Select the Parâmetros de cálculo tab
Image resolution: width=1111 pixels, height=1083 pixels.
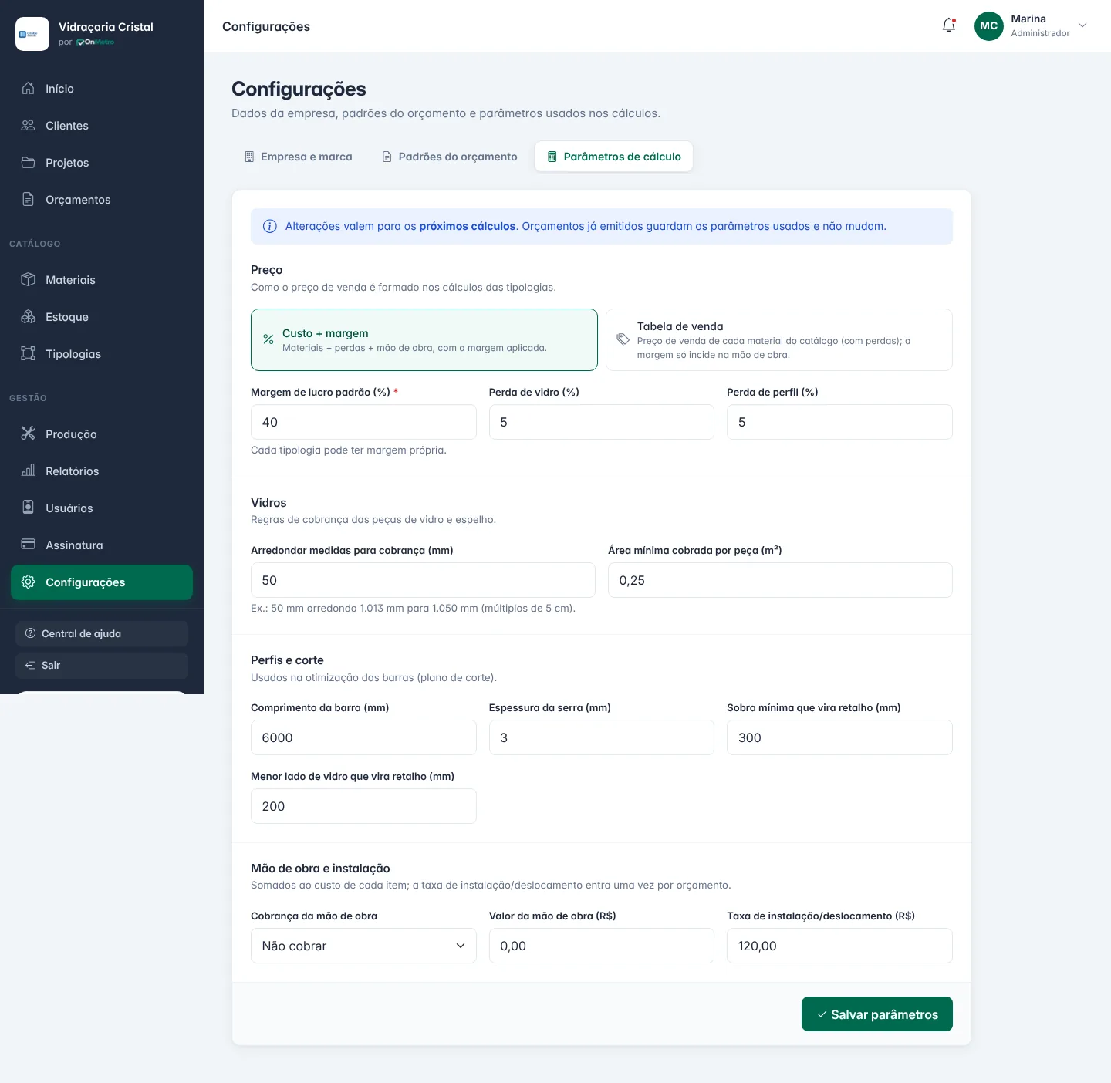614,157
